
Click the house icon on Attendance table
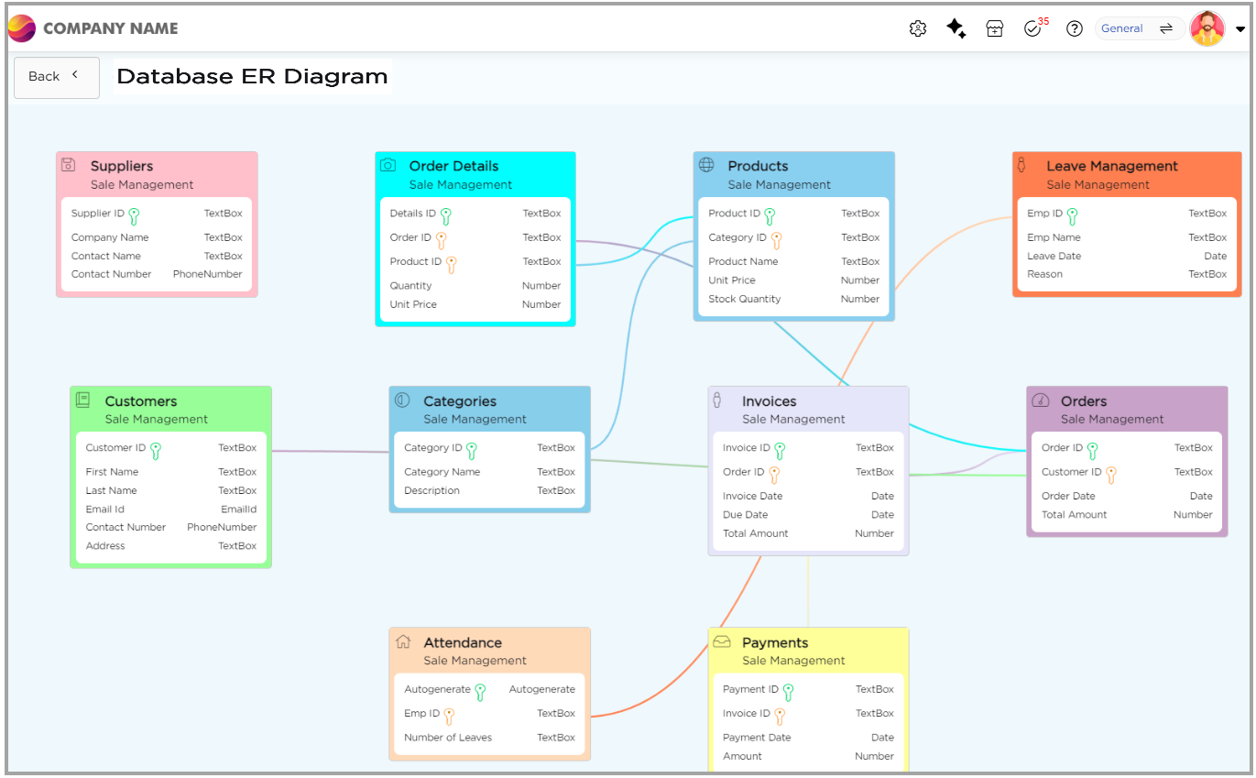(x=402, y=641)
